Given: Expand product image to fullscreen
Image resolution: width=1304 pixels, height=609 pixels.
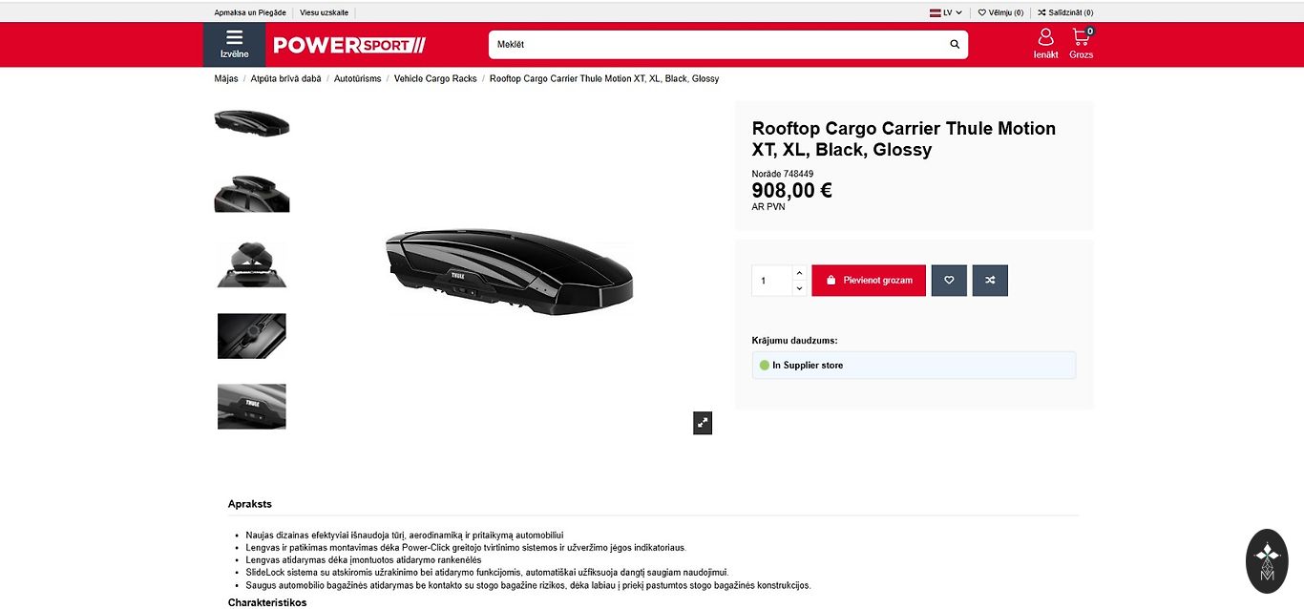Looking at the screenshot, I should pyautogui.click(x=703, y=423).
